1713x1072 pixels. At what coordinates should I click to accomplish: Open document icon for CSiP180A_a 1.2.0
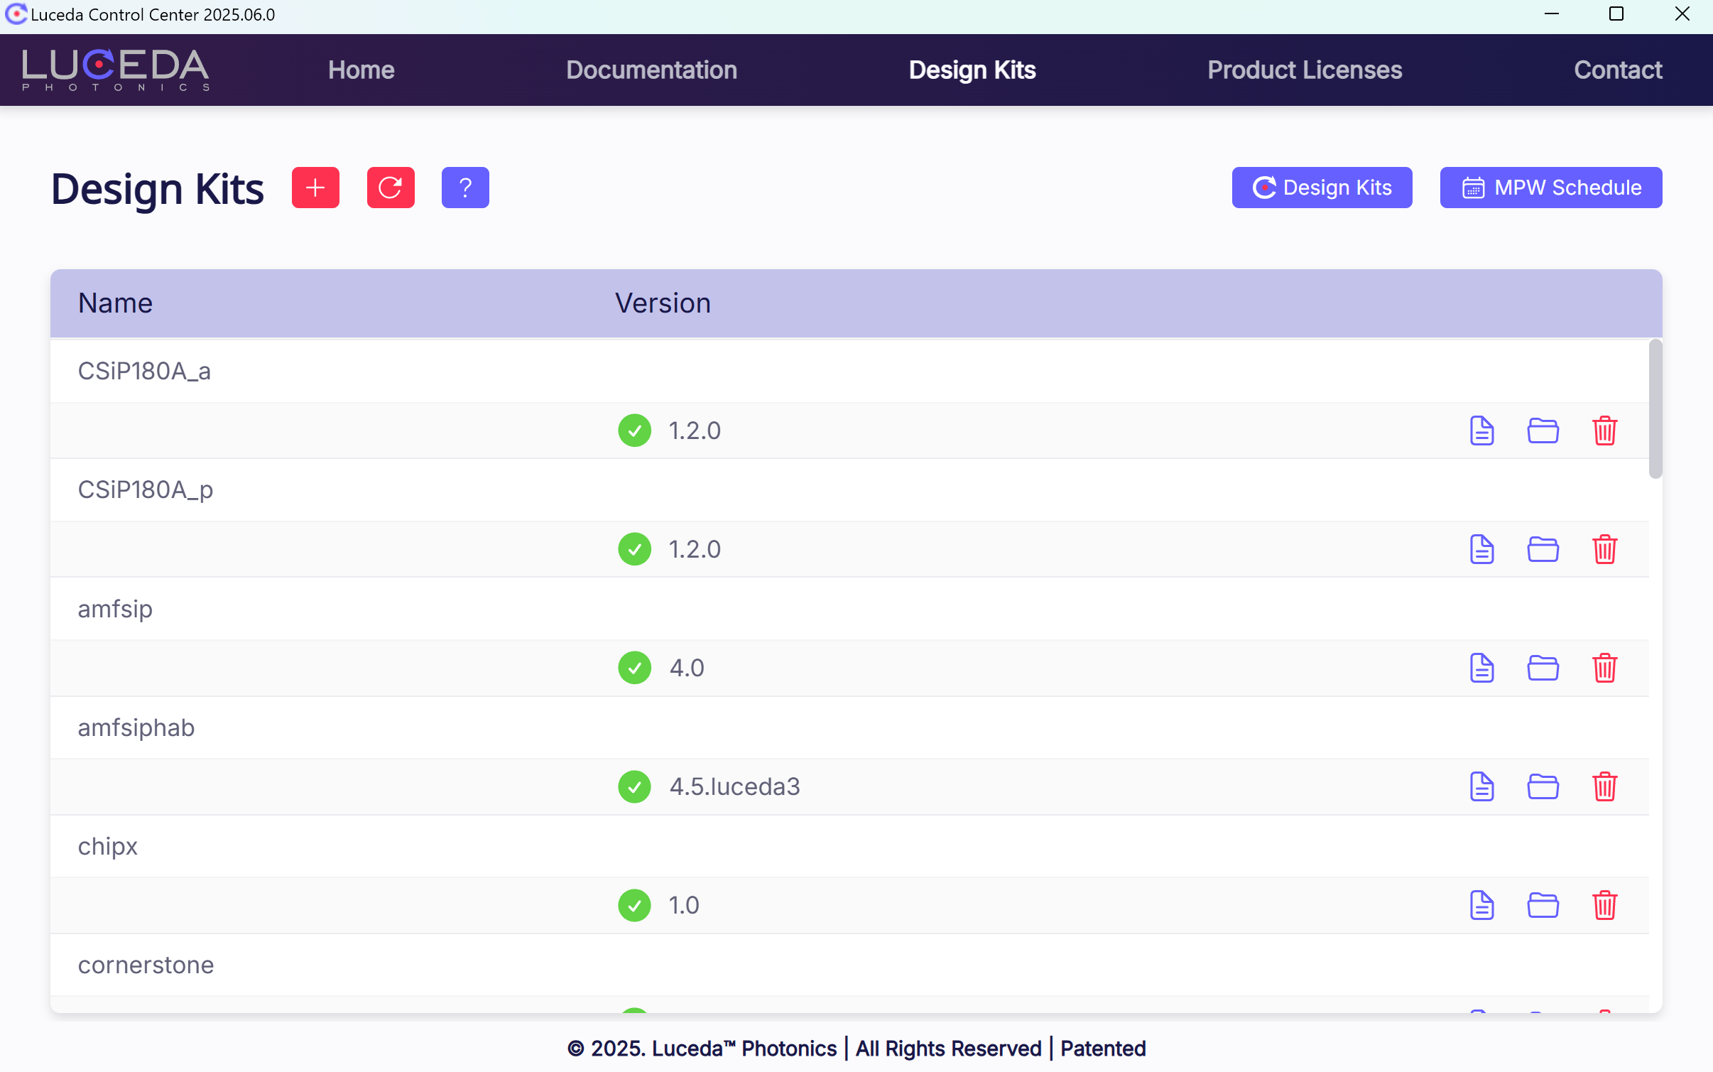[1481, 431]
